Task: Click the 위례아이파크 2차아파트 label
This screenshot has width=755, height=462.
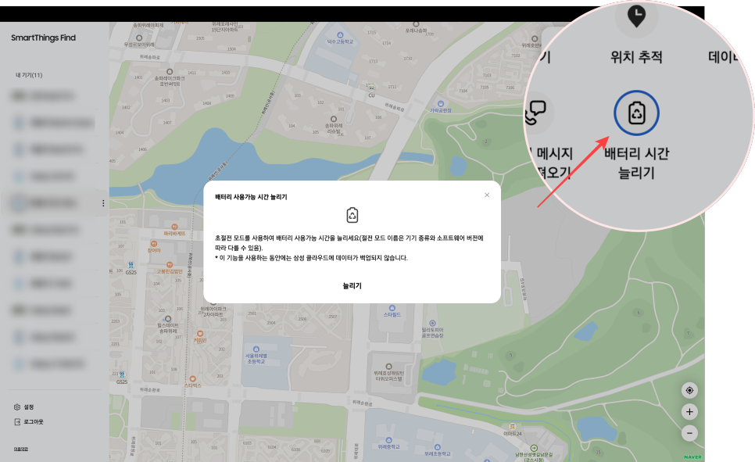Action: 213,311
